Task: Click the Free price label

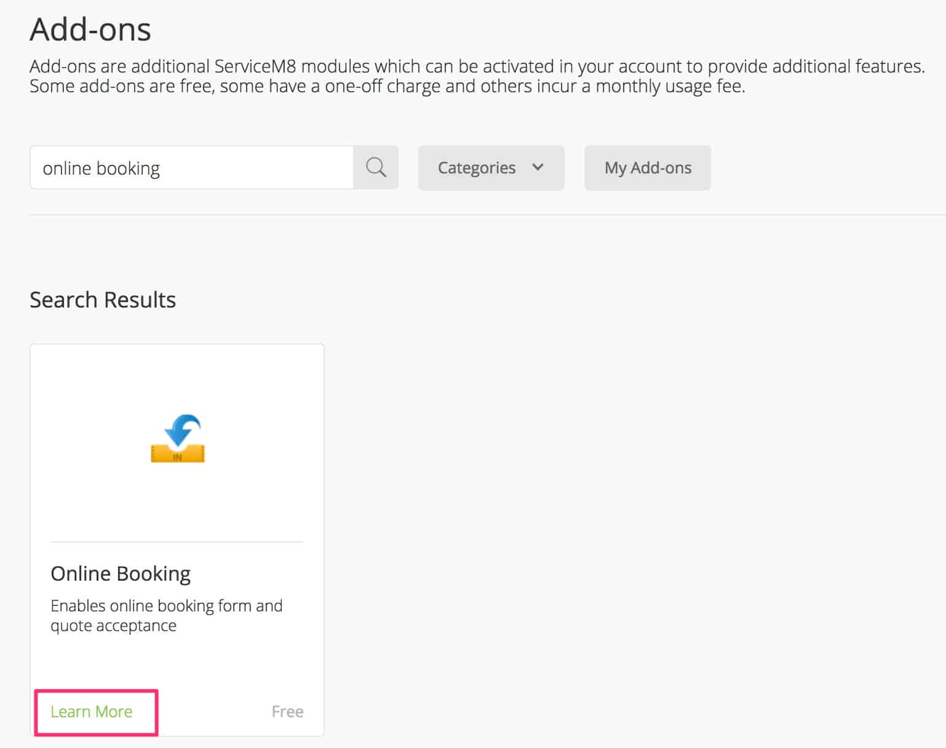Action: pyautogui.click(x=287, y=712)
